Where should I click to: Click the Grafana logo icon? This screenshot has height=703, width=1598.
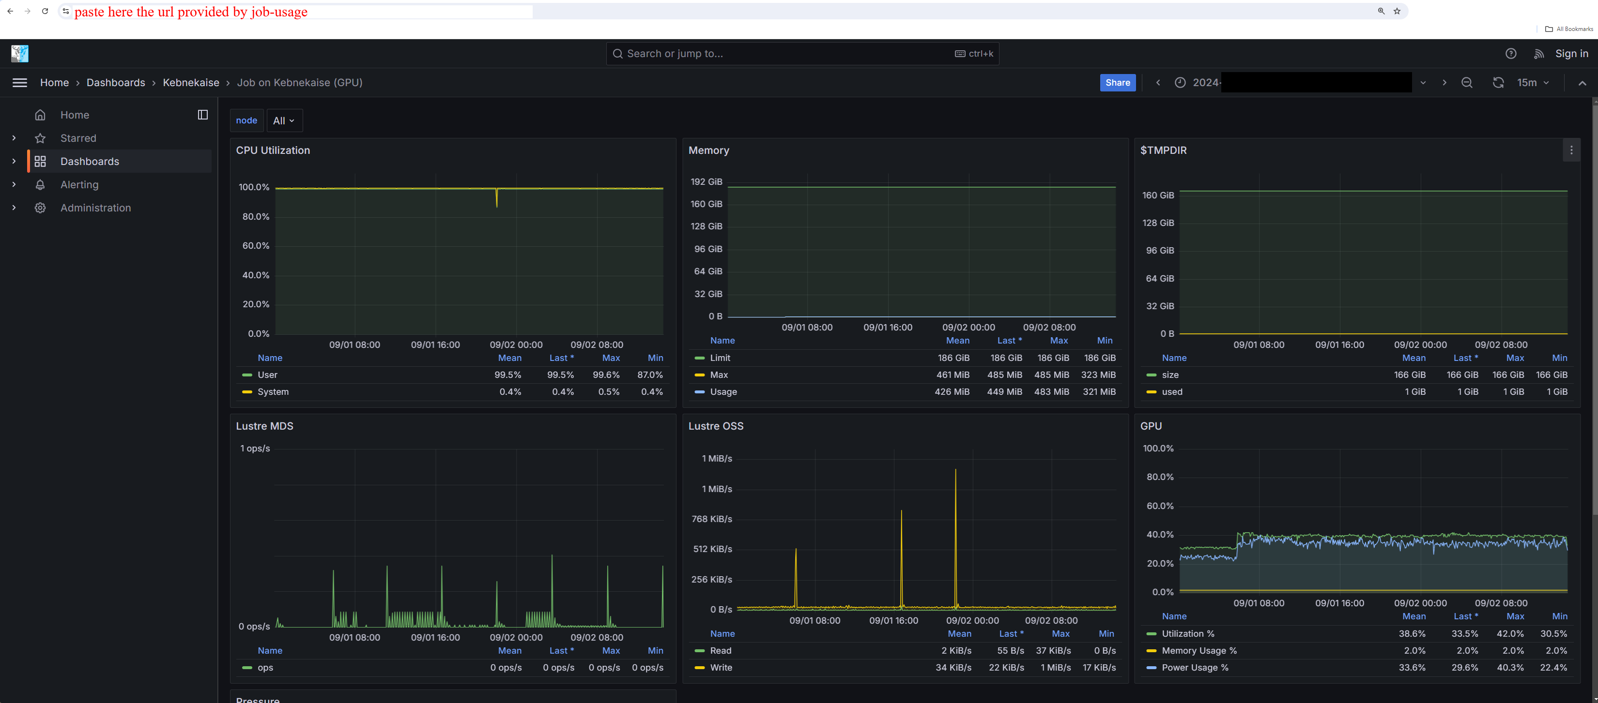19,53
